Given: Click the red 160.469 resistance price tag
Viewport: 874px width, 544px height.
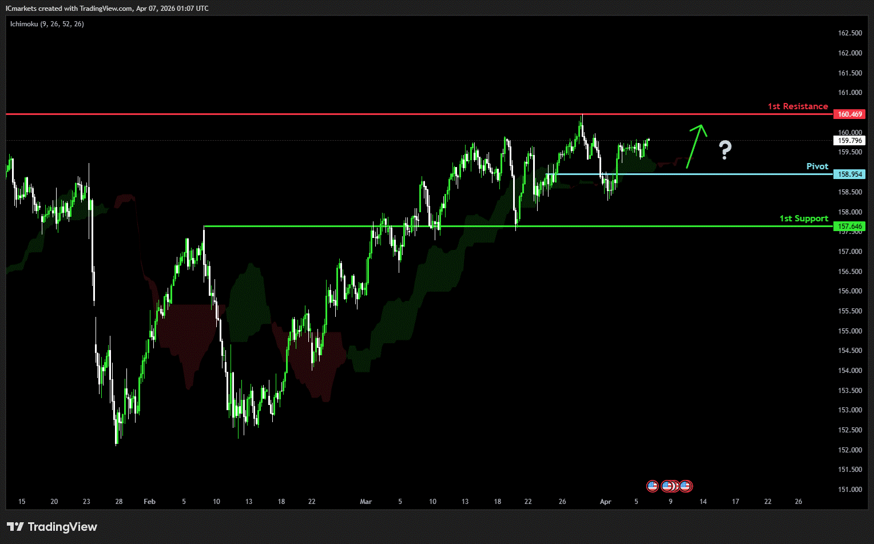Looking at the screenshot, I should coord(849,114).
